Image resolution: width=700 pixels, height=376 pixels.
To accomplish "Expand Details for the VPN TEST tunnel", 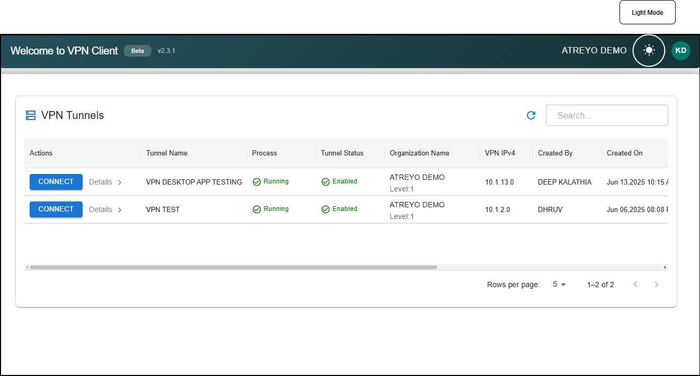I will click(x=105, y=209).
